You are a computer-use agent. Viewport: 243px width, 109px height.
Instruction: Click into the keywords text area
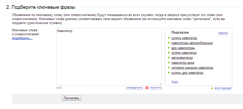coord(109,57)
